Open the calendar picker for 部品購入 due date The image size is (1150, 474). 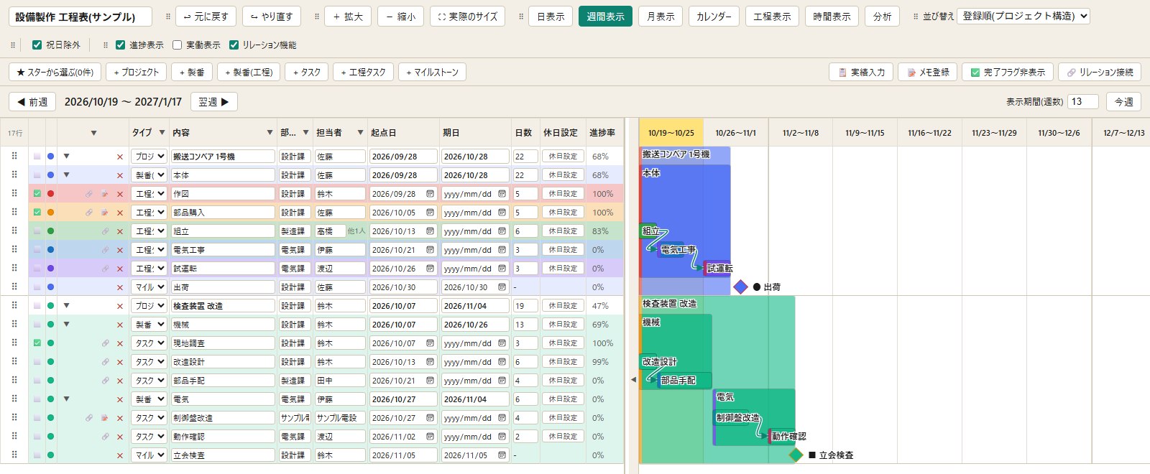502,213
